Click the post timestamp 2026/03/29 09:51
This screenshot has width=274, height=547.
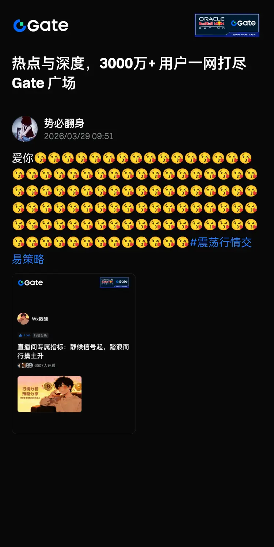pyautogui.click(x=79, y=136)
